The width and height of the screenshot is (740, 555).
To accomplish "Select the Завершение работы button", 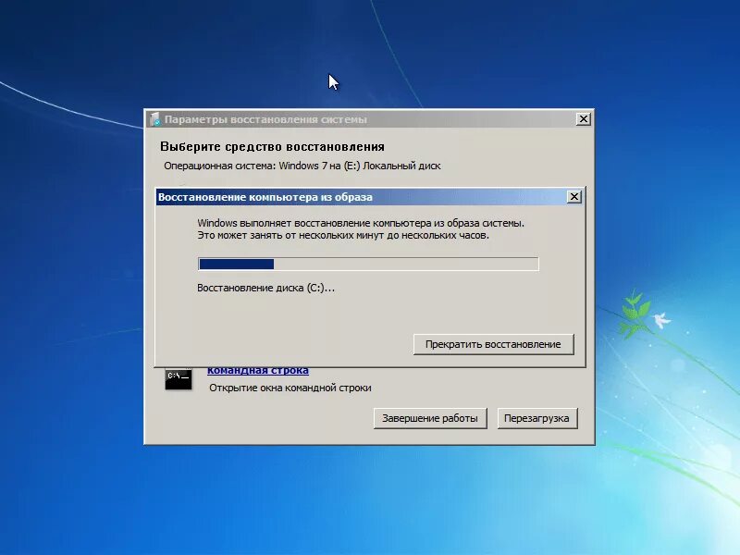I will 430,418.
